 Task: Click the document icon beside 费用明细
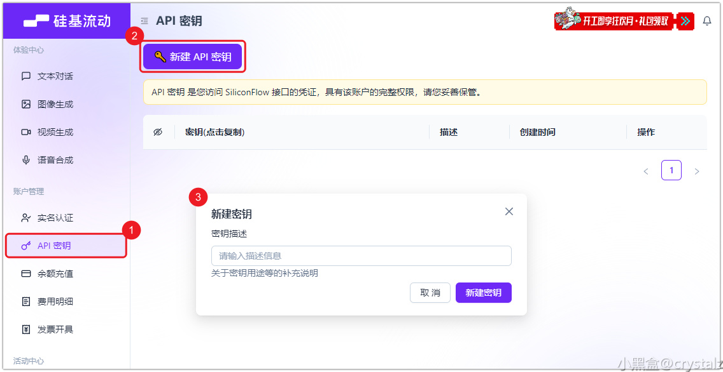tap(26, 302)
